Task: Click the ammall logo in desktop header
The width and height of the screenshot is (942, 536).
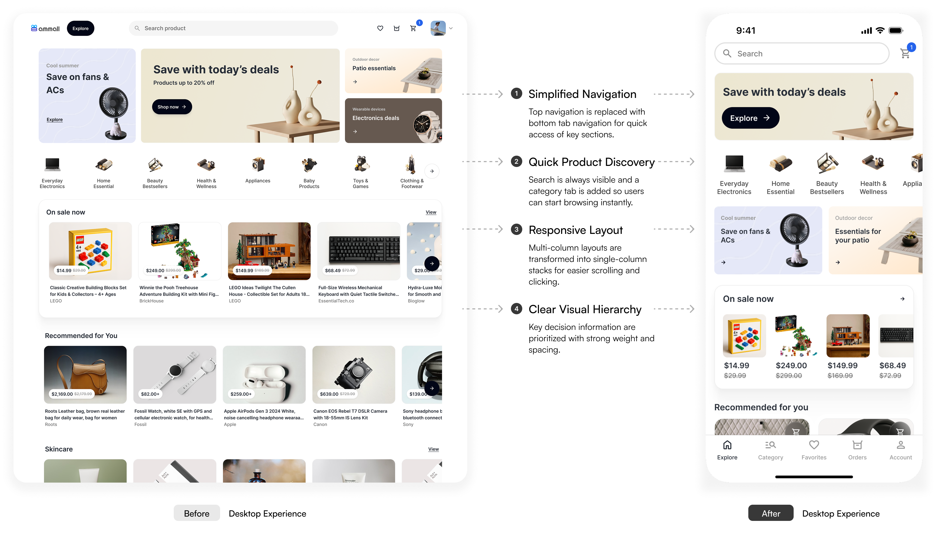Action: tap(45, 28)
